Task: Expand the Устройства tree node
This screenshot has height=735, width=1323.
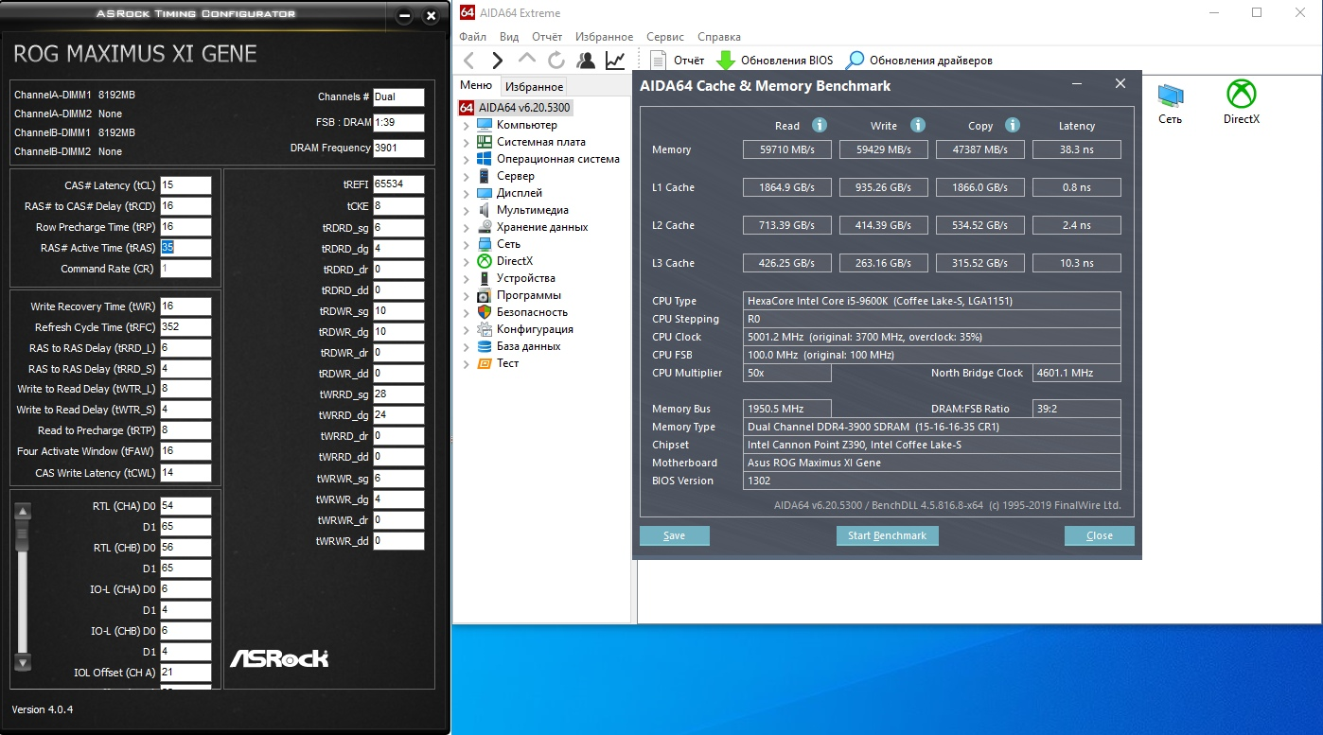Action: pyautogui.click(x=466, y=279)
